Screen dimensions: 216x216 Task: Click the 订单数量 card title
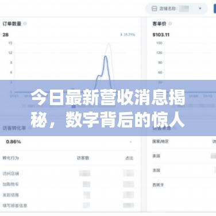[x=12, y=24]
